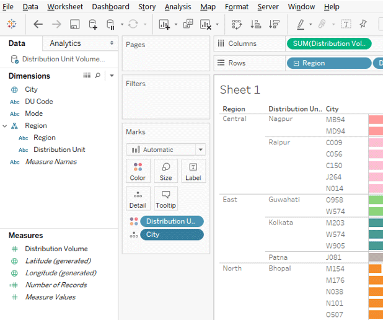Click the Run Update refresh icon
The image size is (383, 320).
tap(133, 24)
